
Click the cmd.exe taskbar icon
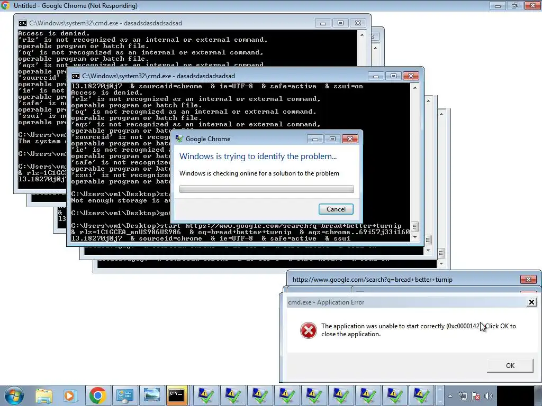coord(177,395)
